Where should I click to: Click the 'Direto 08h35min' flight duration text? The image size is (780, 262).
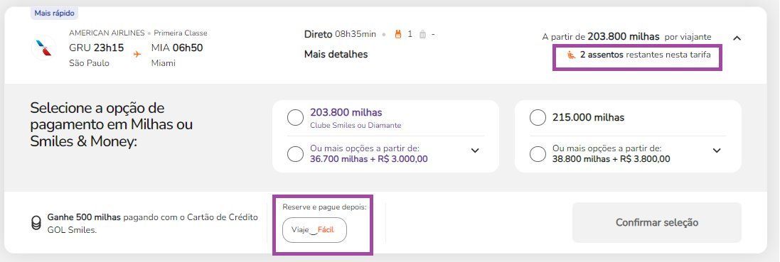point(340,34)
